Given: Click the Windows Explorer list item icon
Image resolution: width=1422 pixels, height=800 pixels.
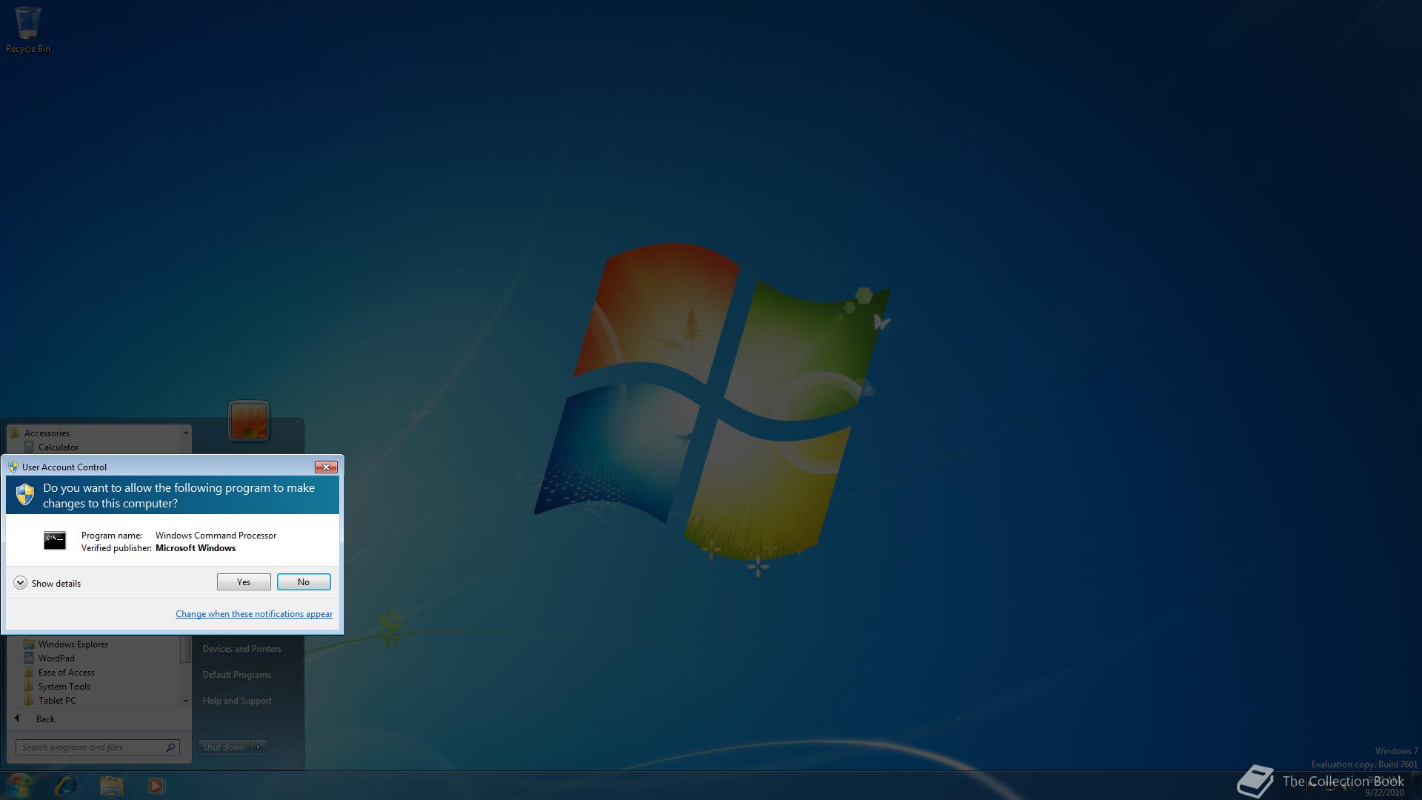Looking at the screenshot, I should [x=29, y=644].
